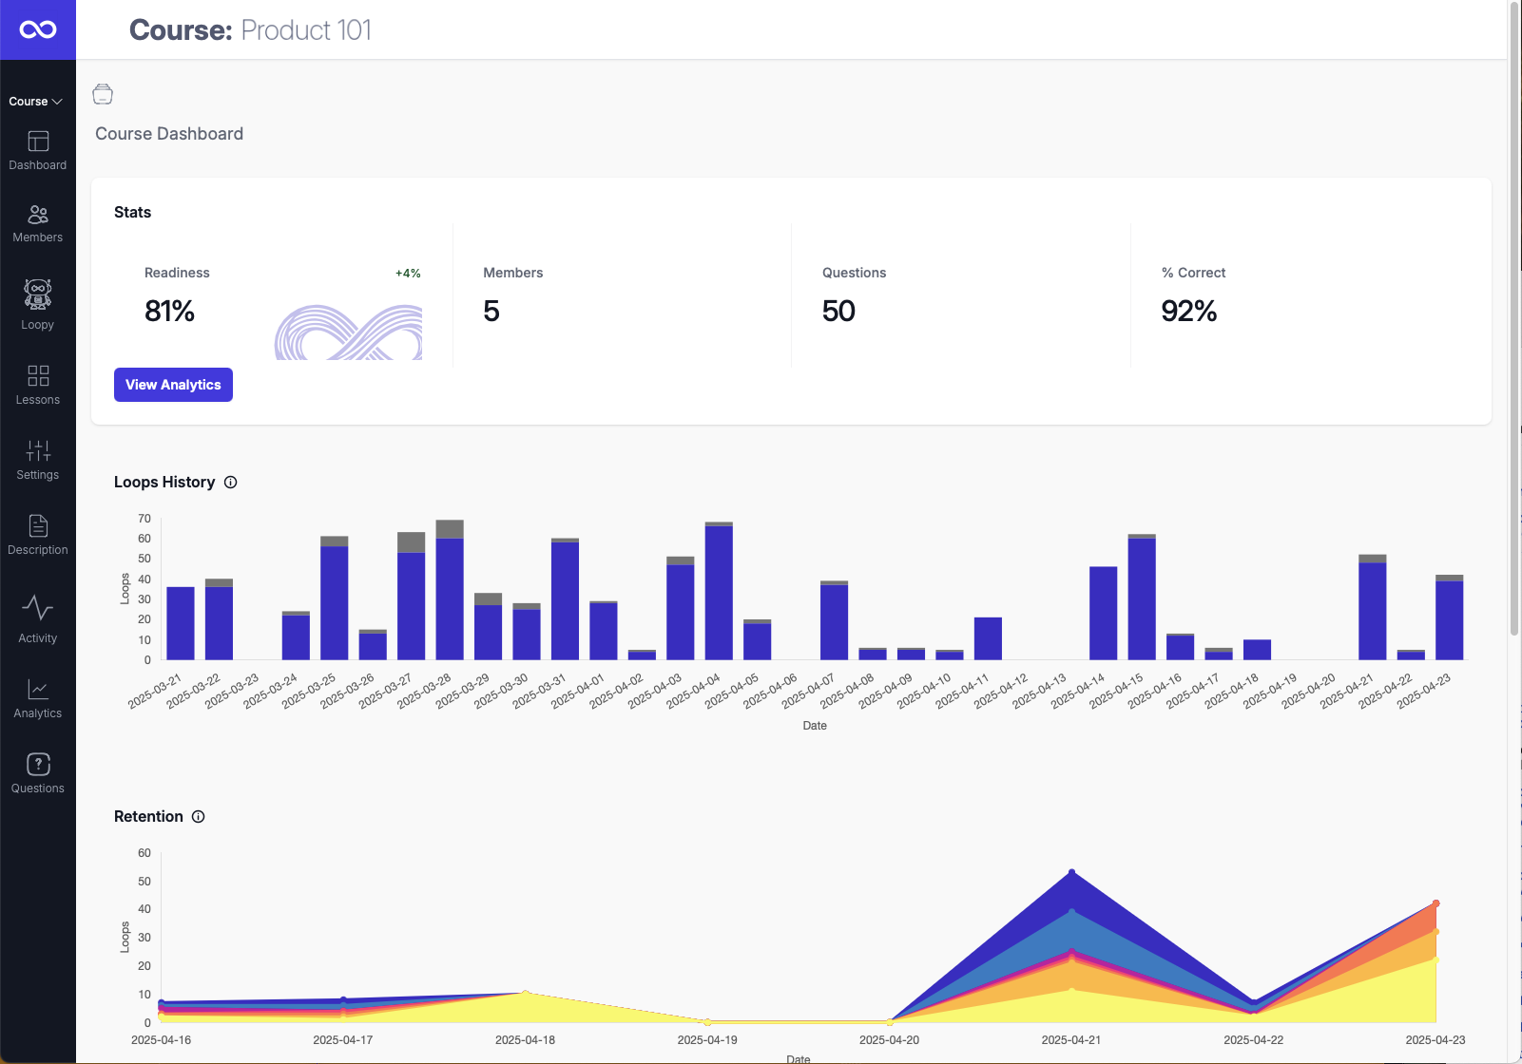Screen dimensions: 1522x1064
Task: Click the Readiness 81% stat value
Action: (169, 311)
